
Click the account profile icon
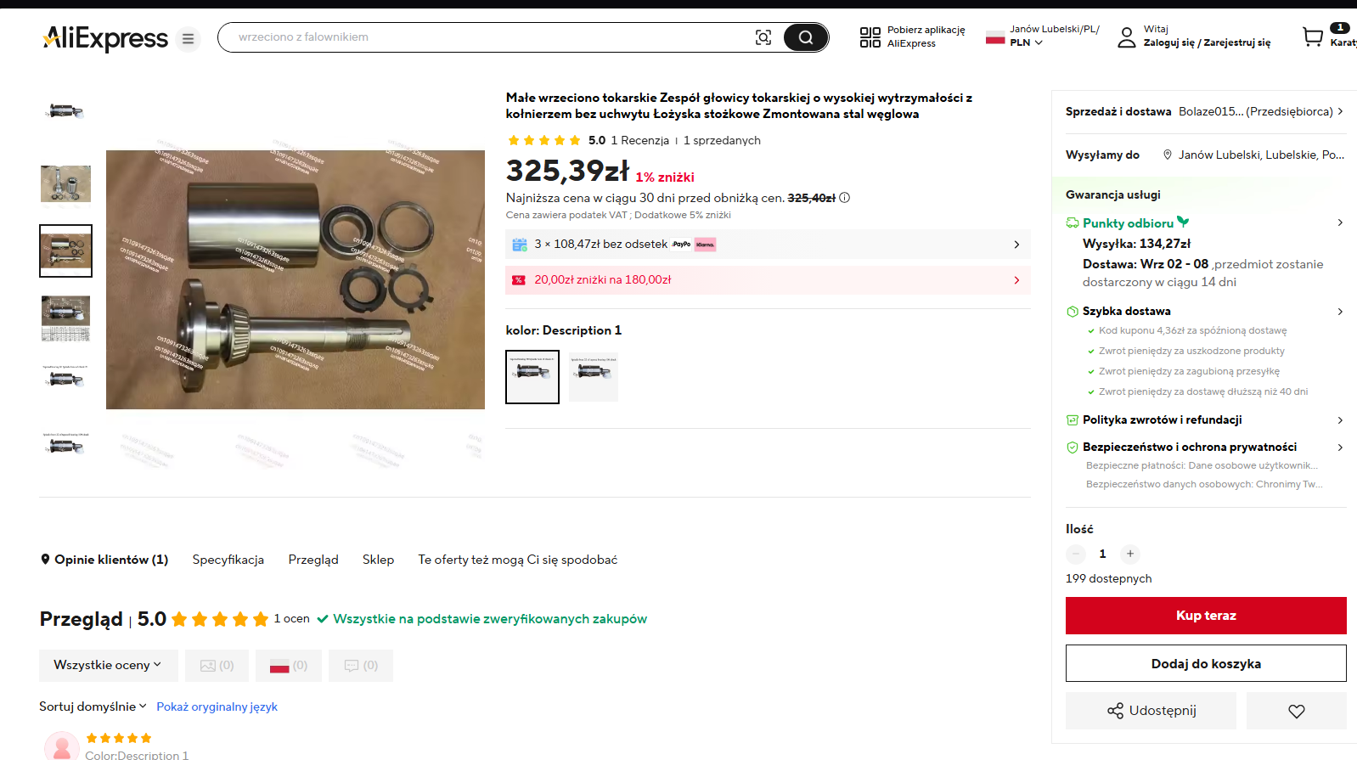1126,37
